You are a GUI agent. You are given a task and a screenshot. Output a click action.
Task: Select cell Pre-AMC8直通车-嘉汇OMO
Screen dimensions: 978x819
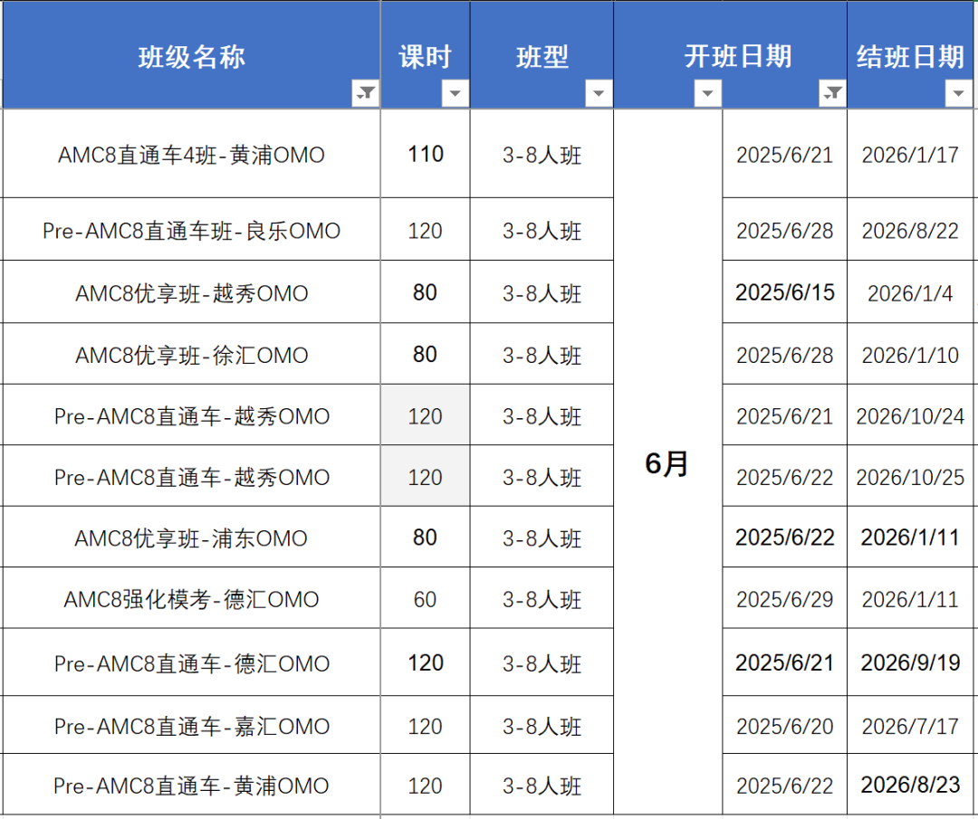click(x=191, y=726)
